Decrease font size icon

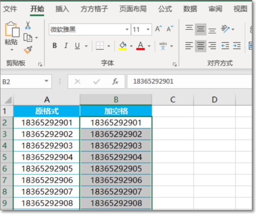pyautogui.click(x=170, y=29)
